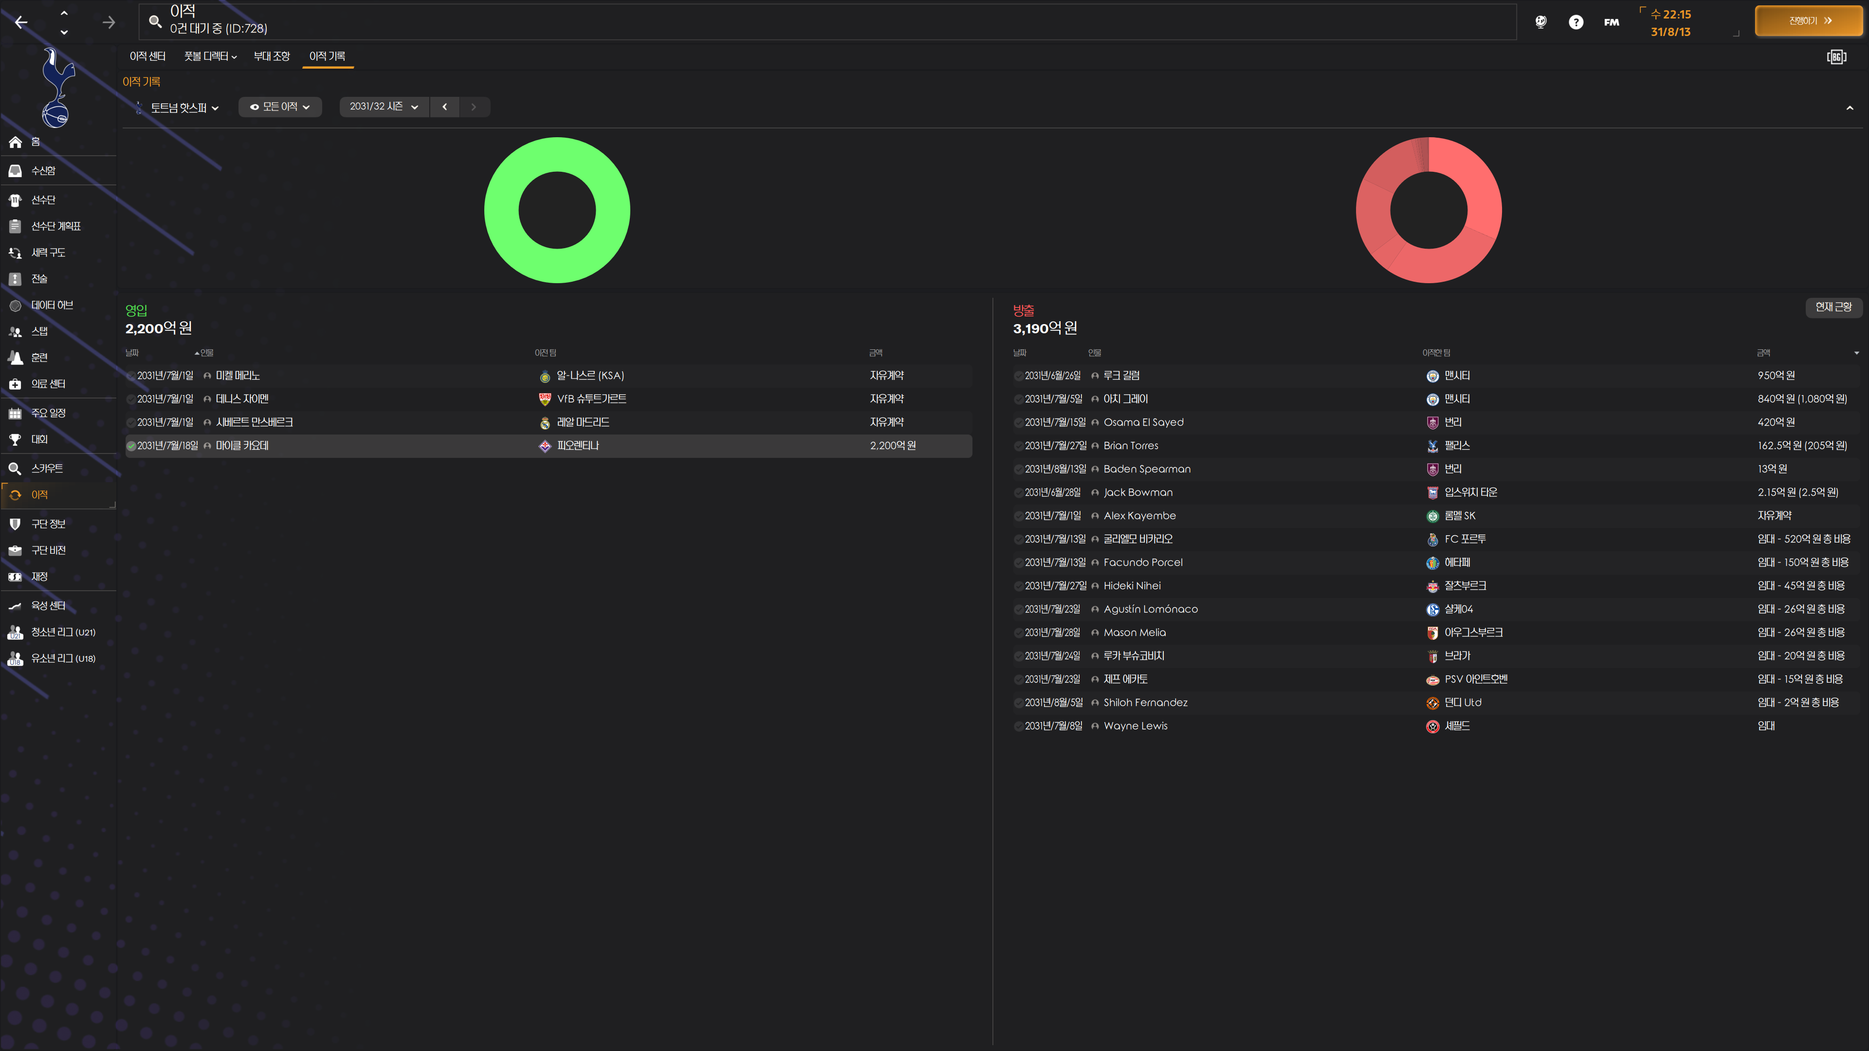This screenshot has height=1051, width=1869.
Task: Switch to the 부대 조항 tab
Action: [x=272, y=56]
